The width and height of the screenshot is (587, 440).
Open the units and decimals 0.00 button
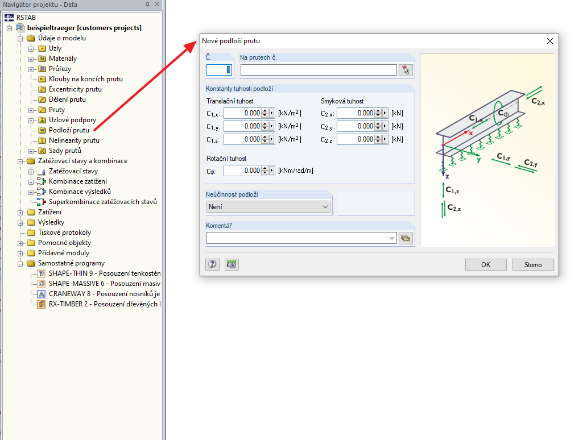[x=232, y=264]
